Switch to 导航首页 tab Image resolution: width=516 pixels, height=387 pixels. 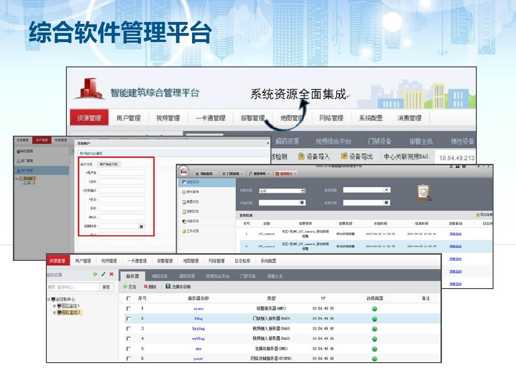(x=204, y=173)
